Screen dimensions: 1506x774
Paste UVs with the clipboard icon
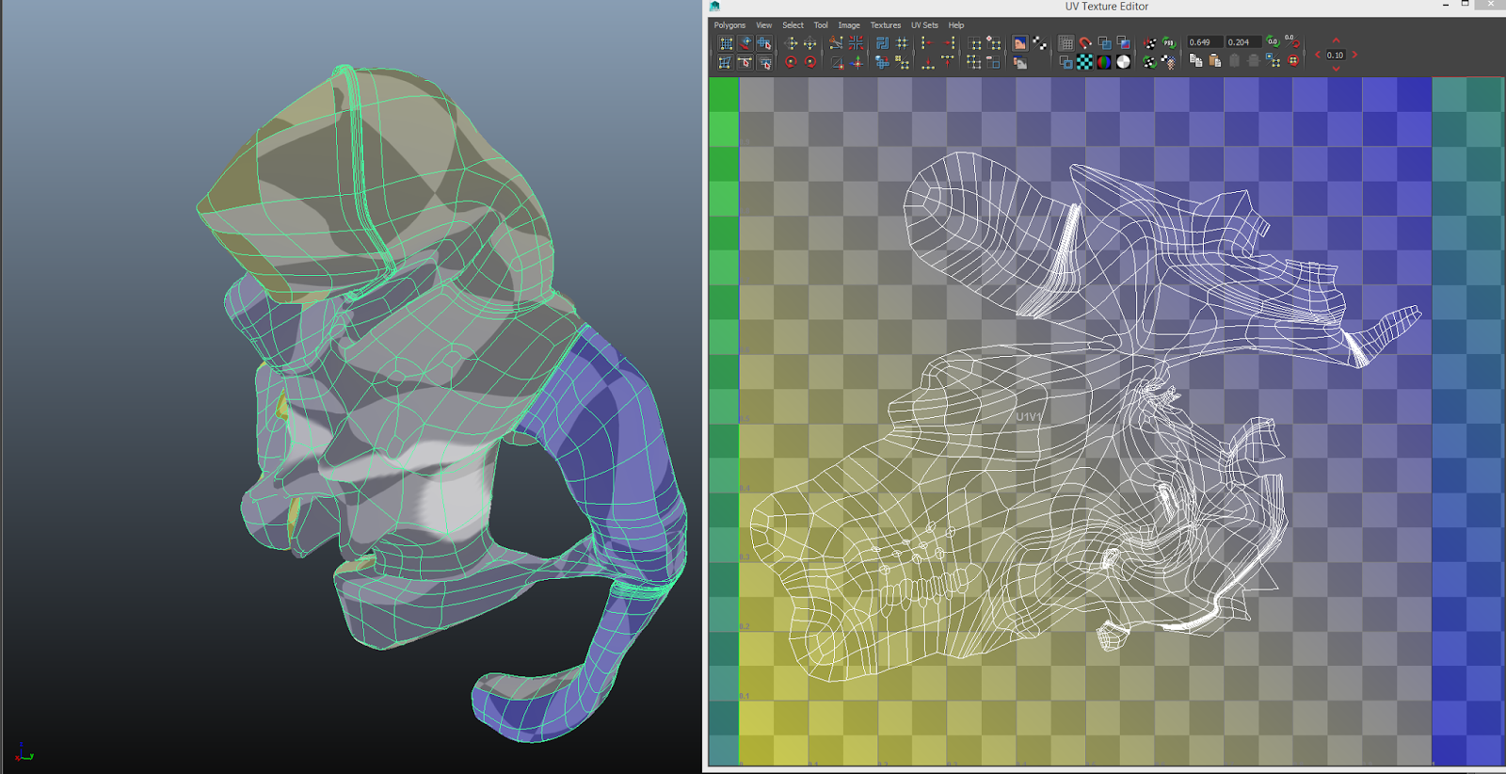point(1215,61)
